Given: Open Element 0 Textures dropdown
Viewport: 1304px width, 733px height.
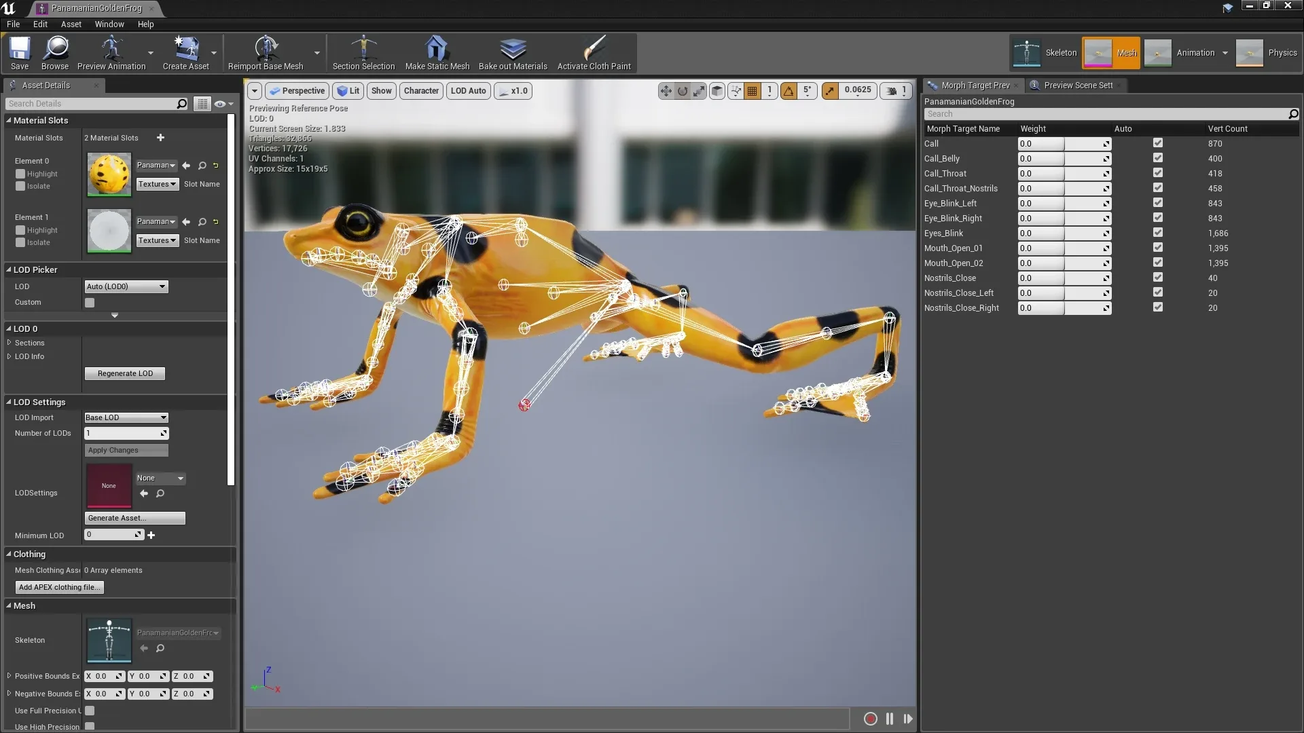Looking at the screenshot, I should [x=158, y=184].
